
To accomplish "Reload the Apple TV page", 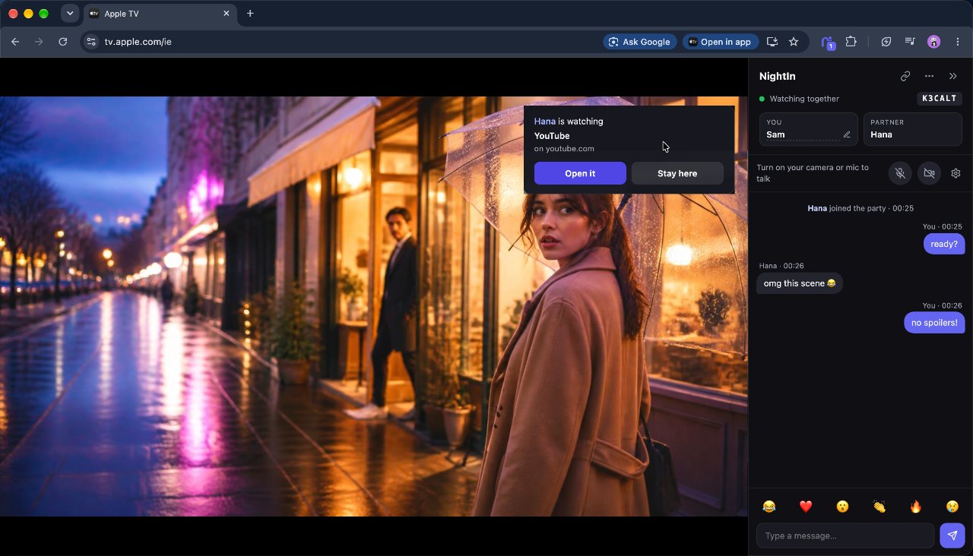I will pos(63,42).
